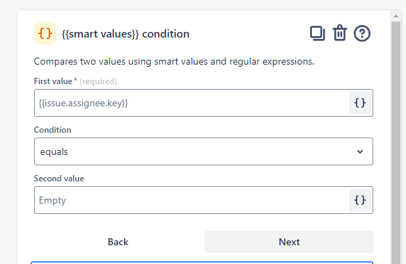The height and width of the screenshot is (264, 406).
Task: Click the chevron arrow in the Condition select
Action: pyautogui.click(x=360, y=151)
